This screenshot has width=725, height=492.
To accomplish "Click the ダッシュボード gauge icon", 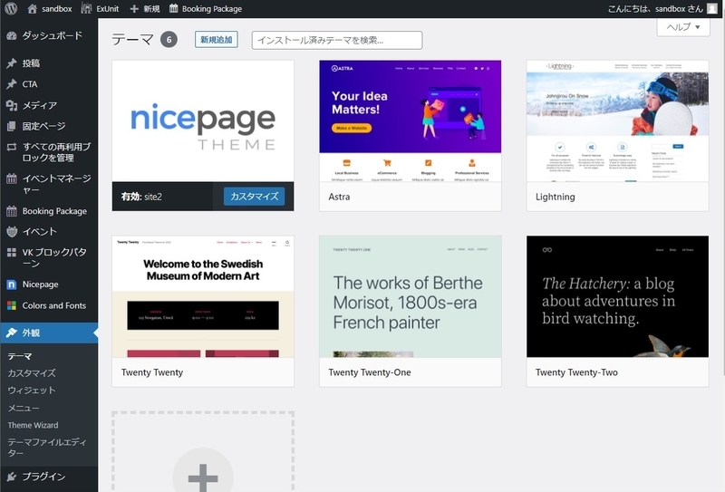I will click(12, 35).
